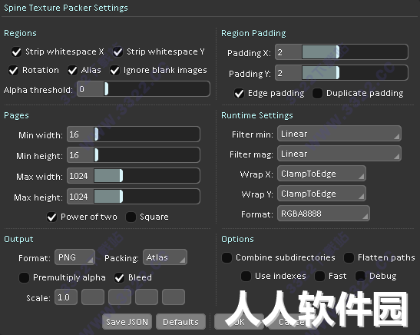
Task: Click the Padding Y value field
Action: 289,73
